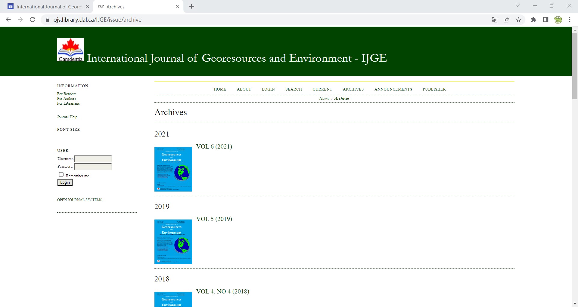Open the SEARCH menu item
Viewport: 578px width, 307px height.
pyautogui.click(x=294, y=89)
